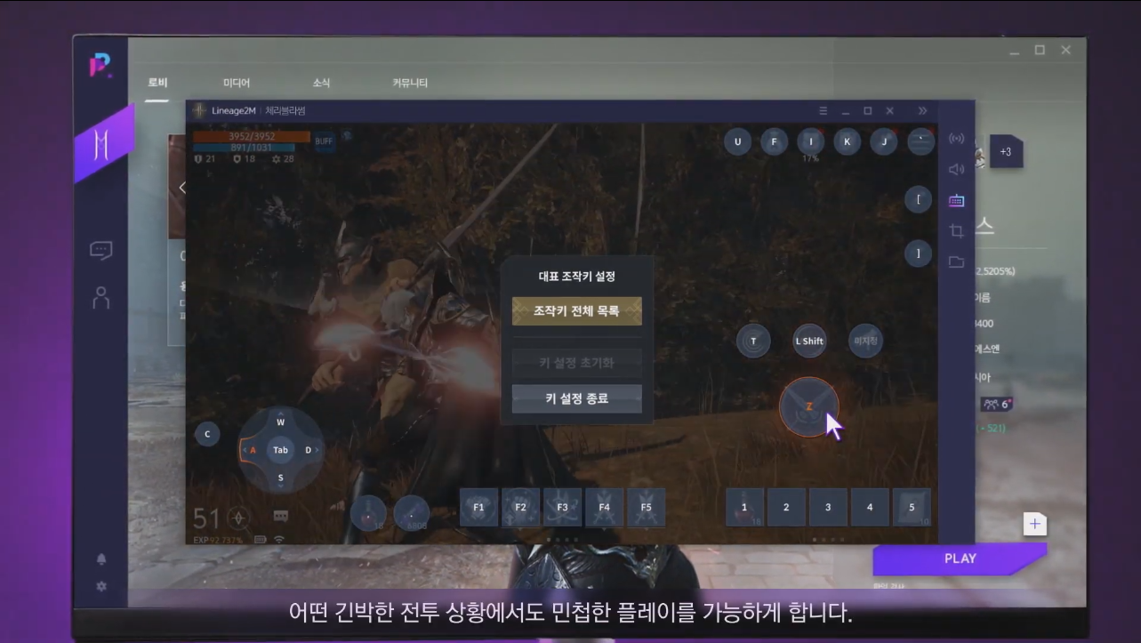The image size is (1141, 643).
Task: Open the profile person icon in launcher sidebar
Action: pos(101,297)
